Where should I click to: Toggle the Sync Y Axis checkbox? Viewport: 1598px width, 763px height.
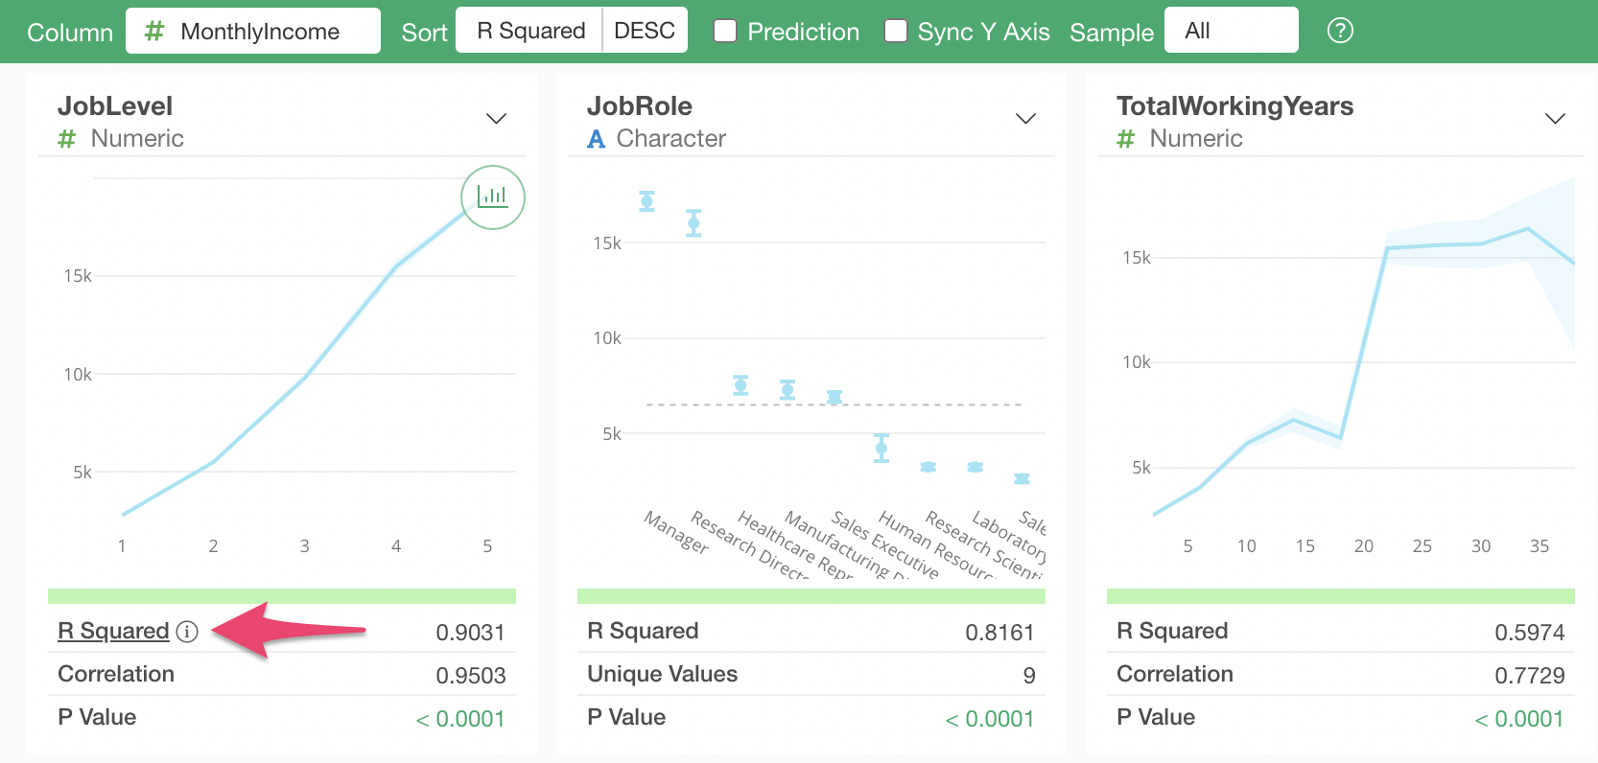(x=896, y=32)
